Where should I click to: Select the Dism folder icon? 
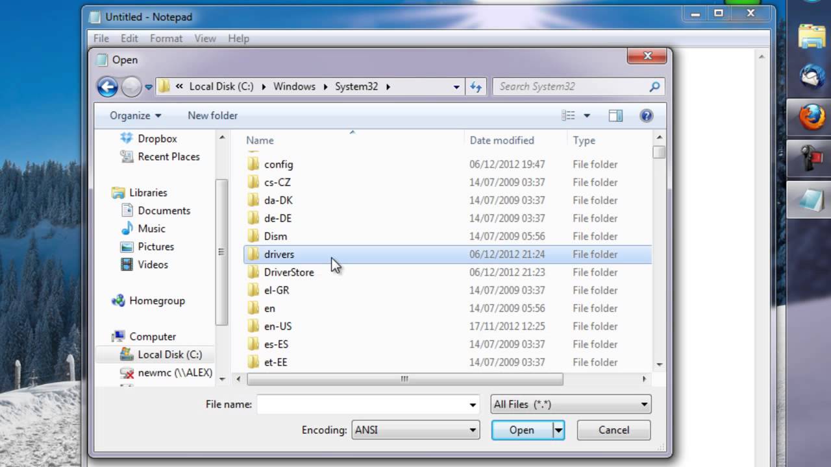tap(253, 236)
